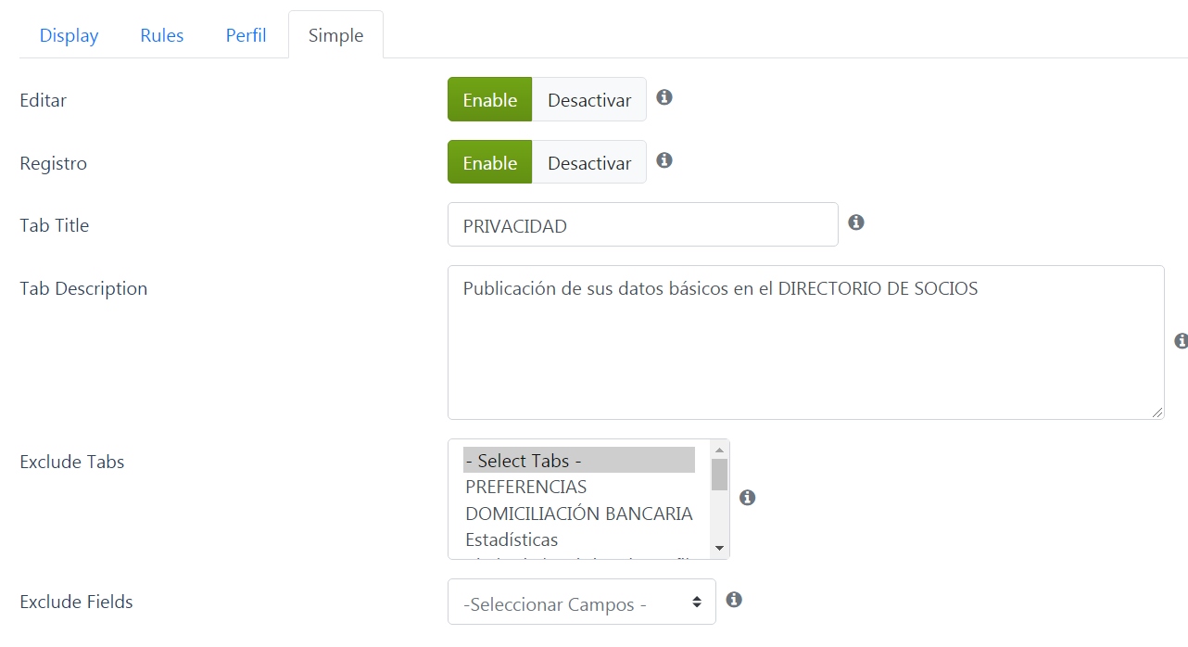Show the Tab Title info tooltip icon

[856, 222]
